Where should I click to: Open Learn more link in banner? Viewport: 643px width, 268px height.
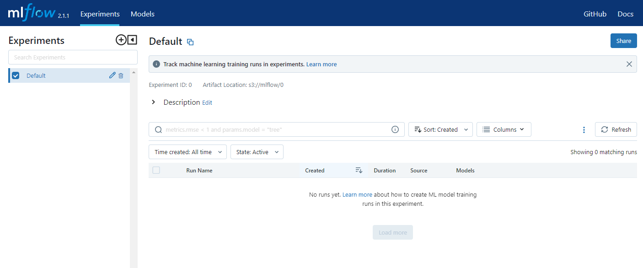point(321,64)
